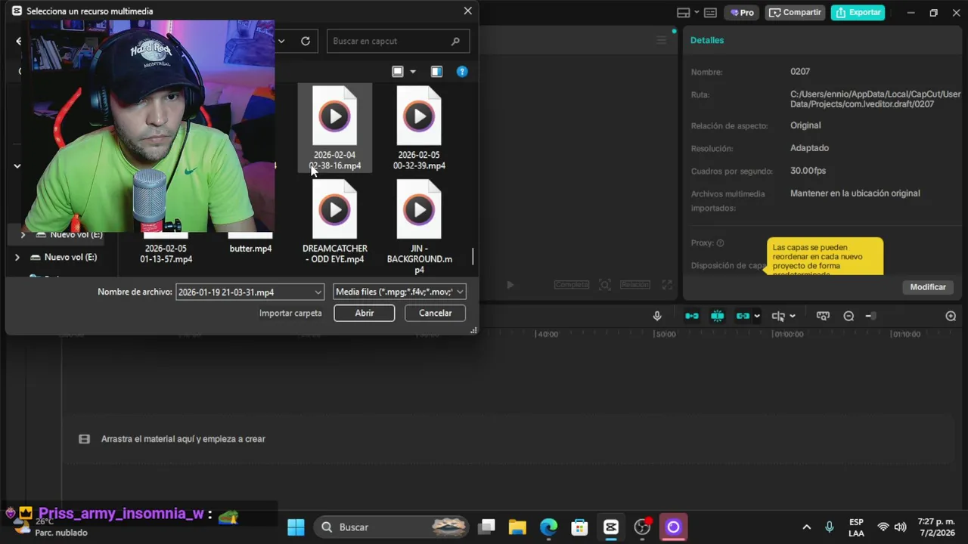Zoom out the timeline with minus icon
The image size is (968, 544).
tap(849, 317)
